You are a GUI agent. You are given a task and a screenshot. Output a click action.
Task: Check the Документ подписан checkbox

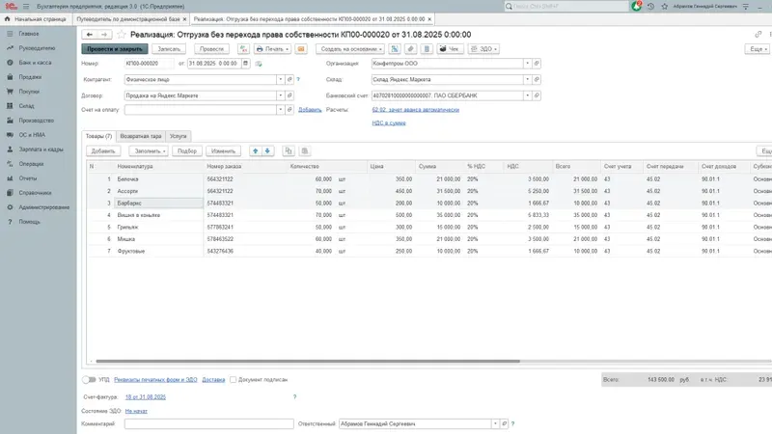point(234,380)
